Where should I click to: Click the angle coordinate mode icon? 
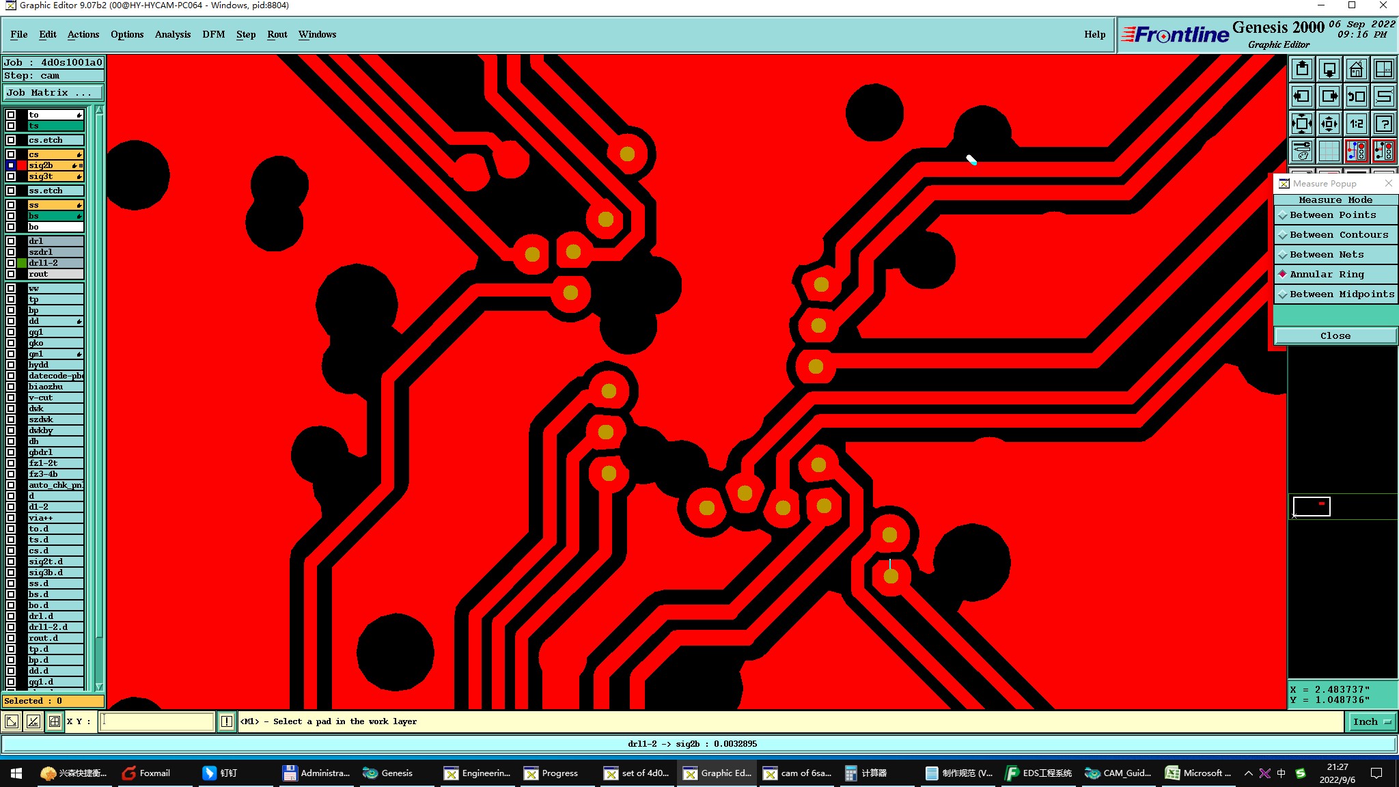coord(33,721)
